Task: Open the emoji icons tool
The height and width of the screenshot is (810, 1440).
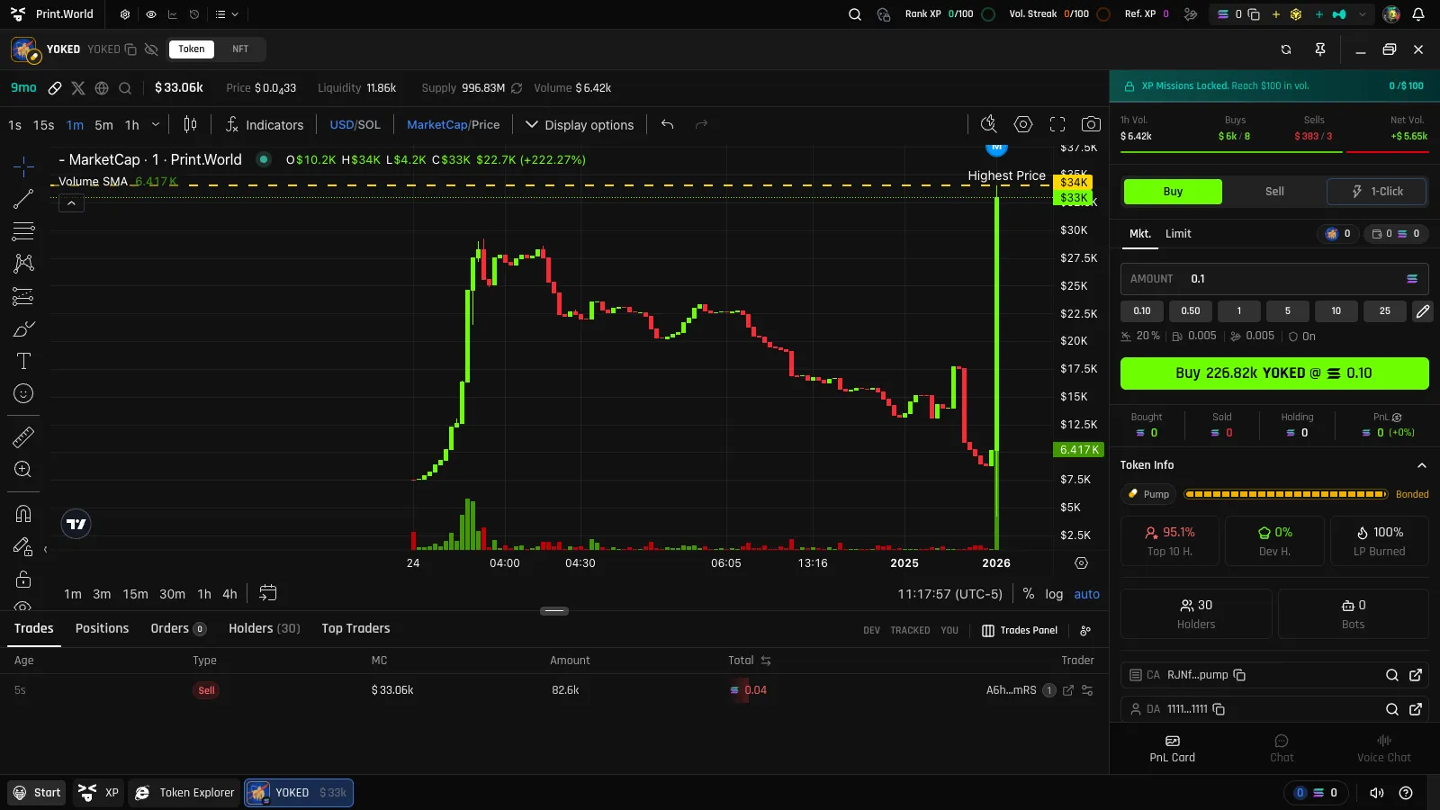Action: (23, 393)
